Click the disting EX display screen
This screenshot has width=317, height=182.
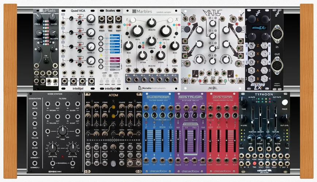tap(259, 28)
